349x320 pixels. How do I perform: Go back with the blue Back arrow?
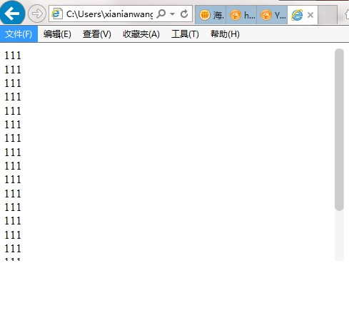pyautogui.click(x=12, y=13)
